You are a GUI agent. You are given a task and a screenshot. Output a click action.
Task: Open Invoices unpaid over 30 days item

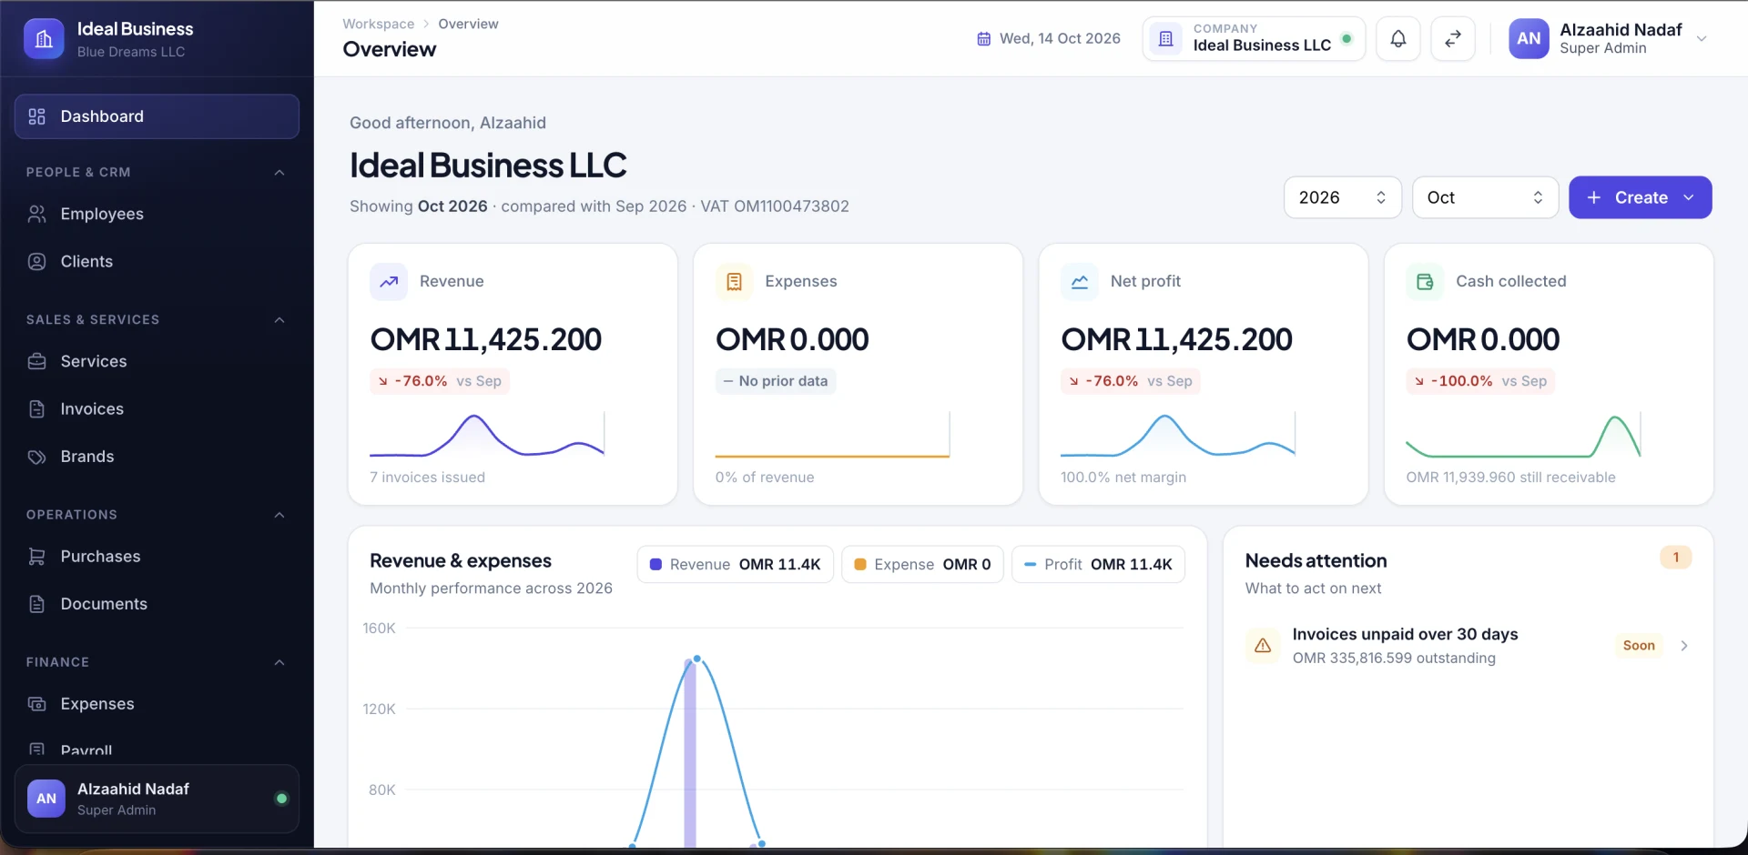point(1469,646)
